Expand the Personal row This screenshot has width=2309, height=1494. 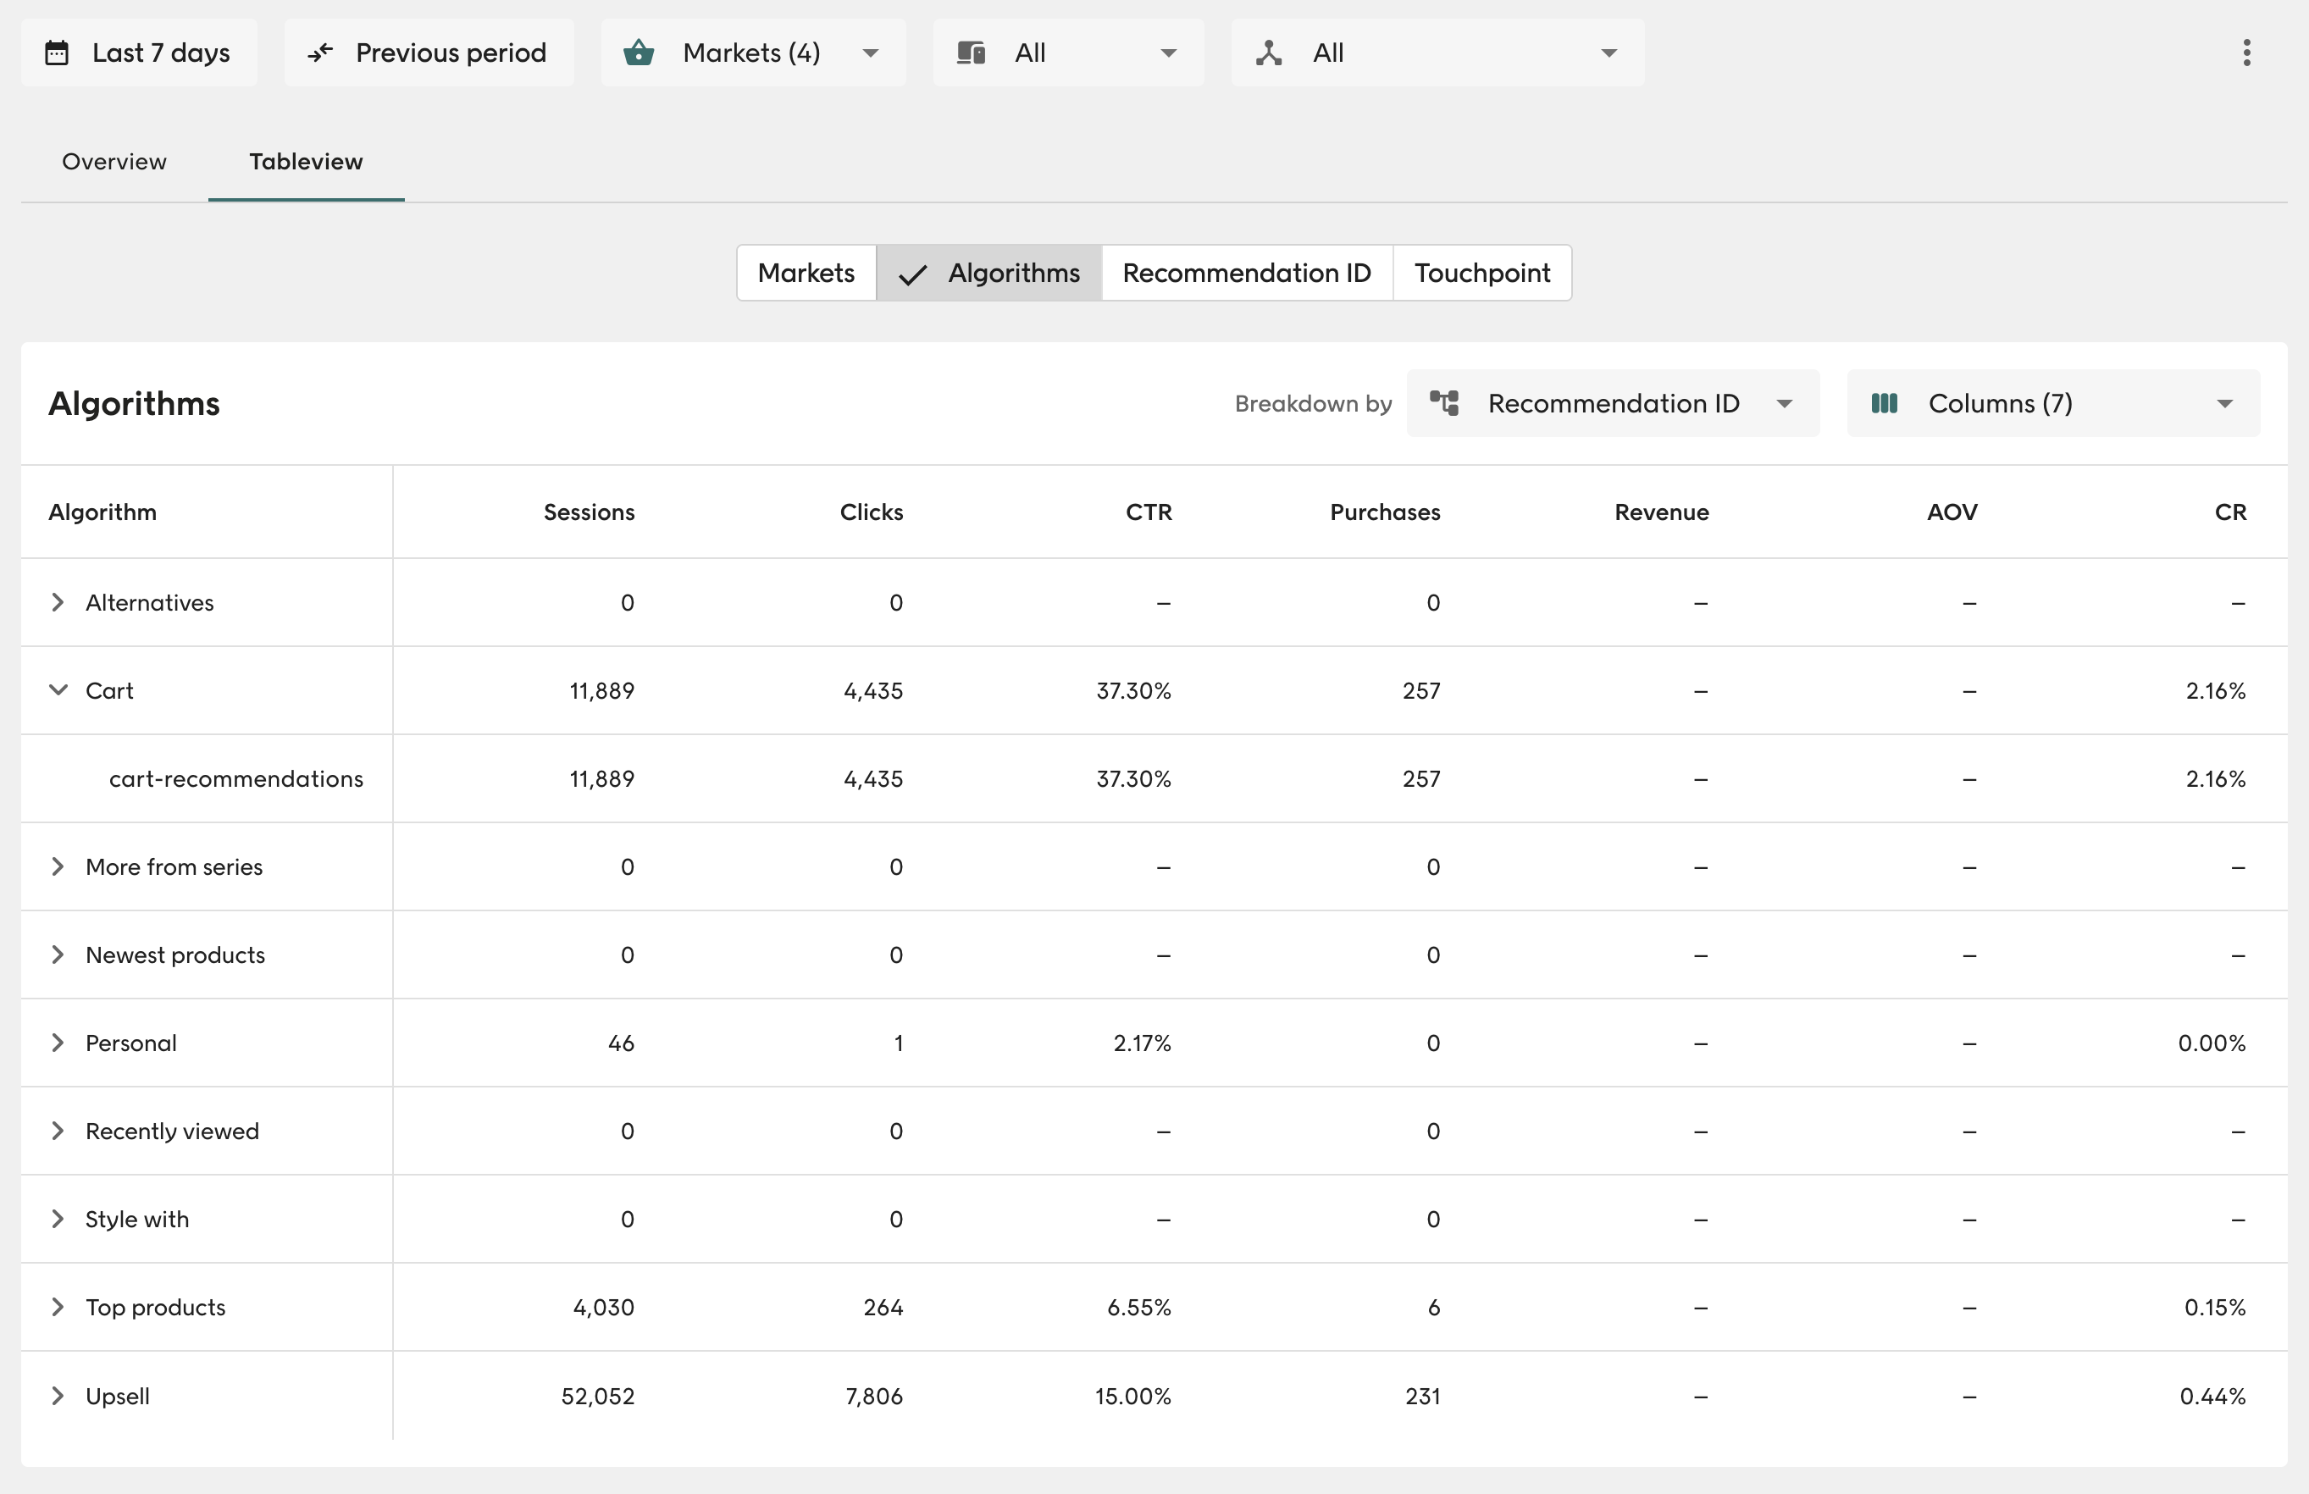[x=58, y=1043]
